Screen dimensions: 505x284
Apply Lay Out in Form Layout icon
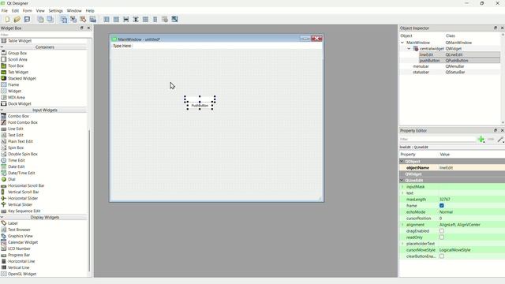tap(155, 19)
